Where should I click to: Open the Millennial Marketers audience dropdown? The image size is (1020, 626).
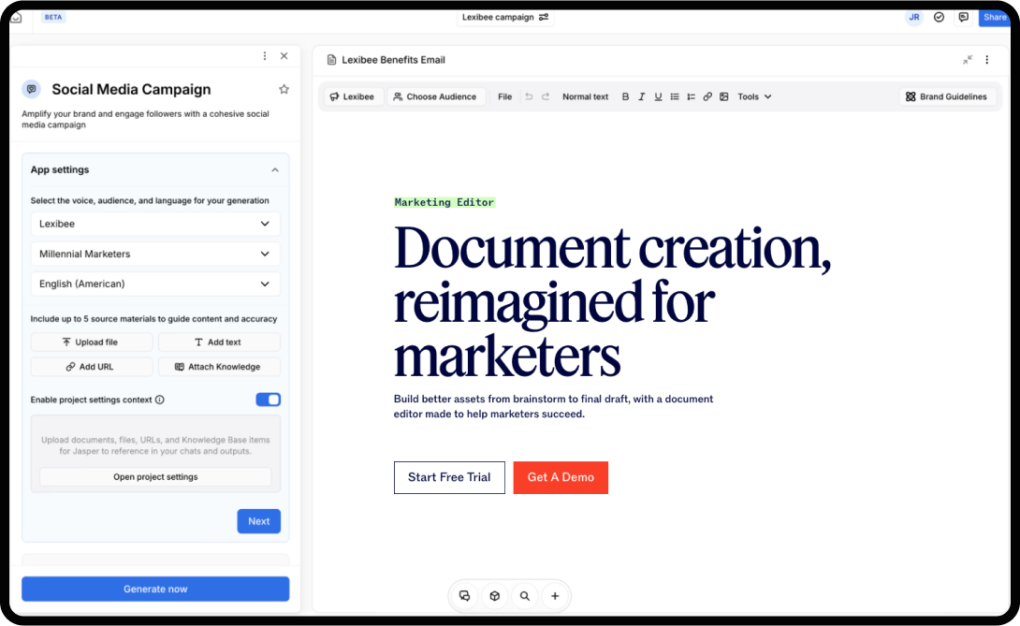click(155, 254)
